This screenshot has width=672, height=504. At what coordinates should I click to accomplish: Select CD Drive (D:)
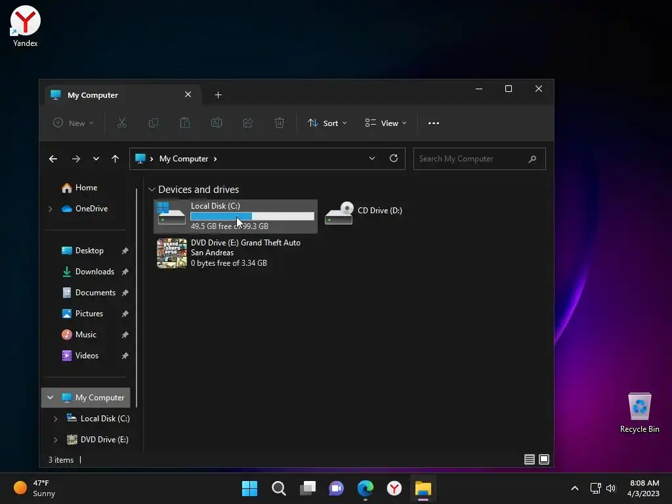364,213
